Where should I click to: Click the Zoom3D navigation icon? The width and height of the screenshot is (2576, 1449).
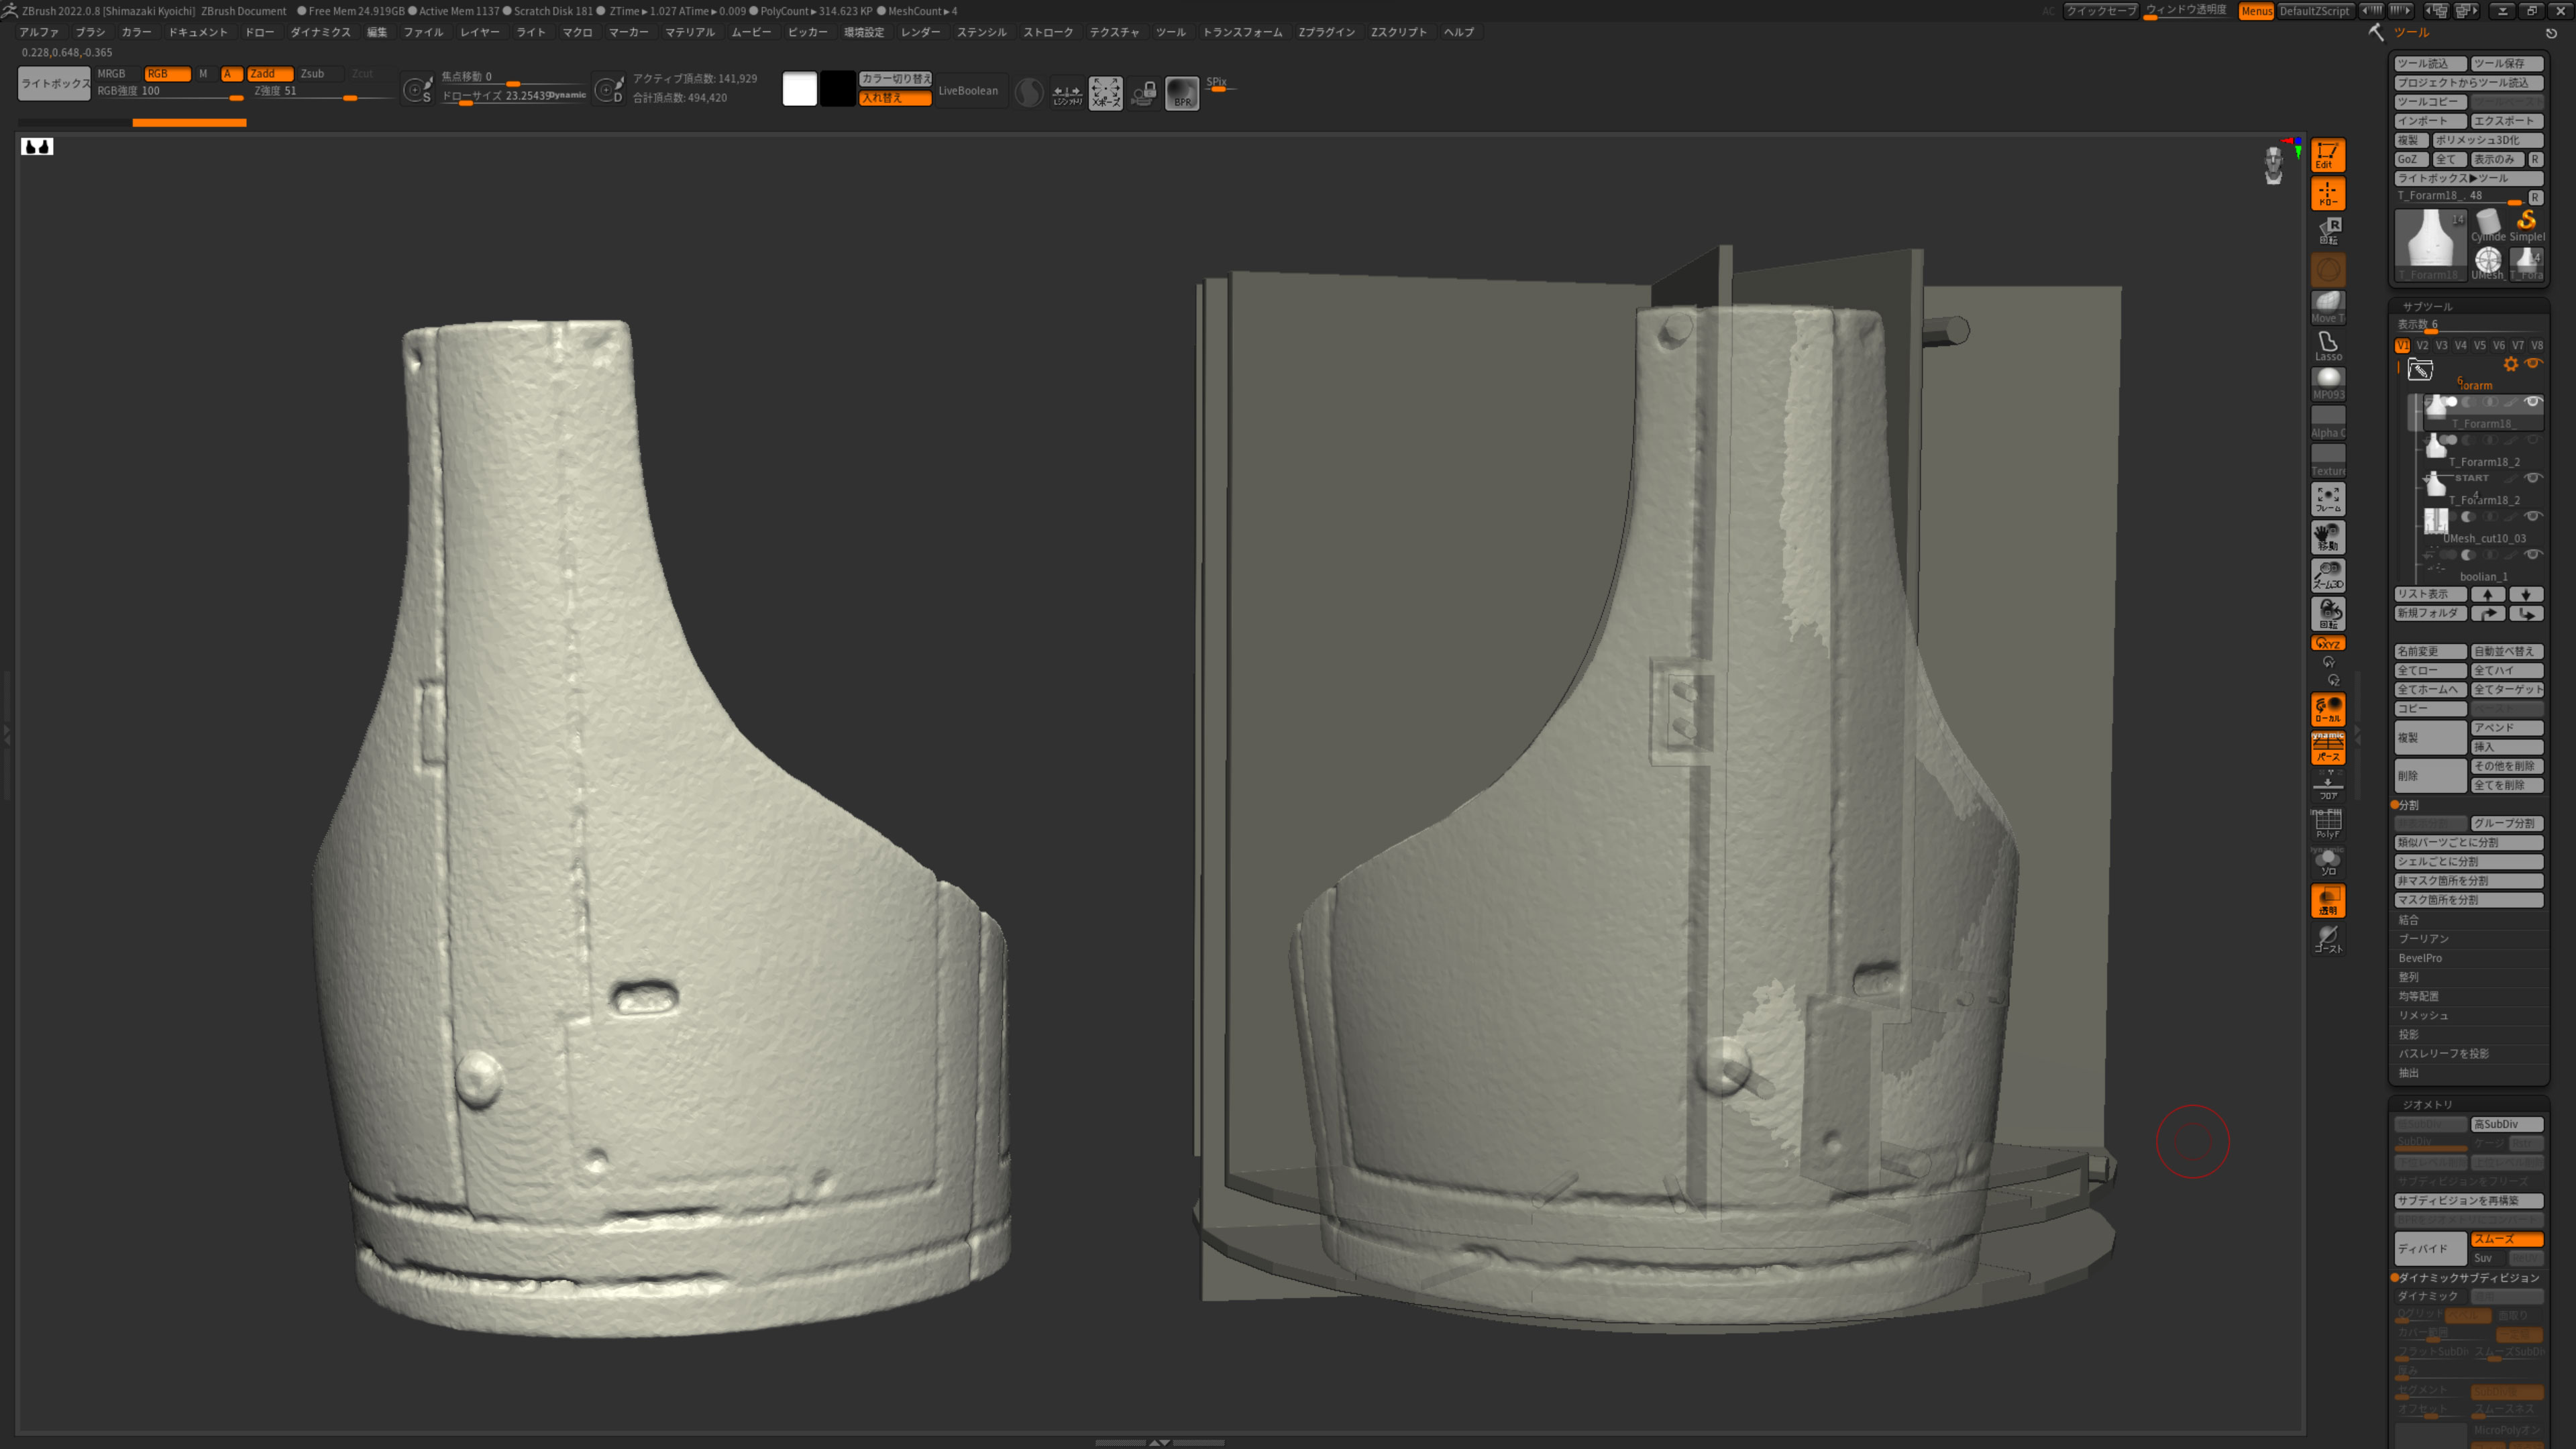pos(2327,575)
